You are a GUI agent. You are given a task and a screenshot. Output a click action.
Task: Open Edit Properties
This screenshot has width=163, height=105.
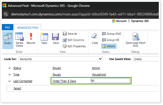(74, 46)
